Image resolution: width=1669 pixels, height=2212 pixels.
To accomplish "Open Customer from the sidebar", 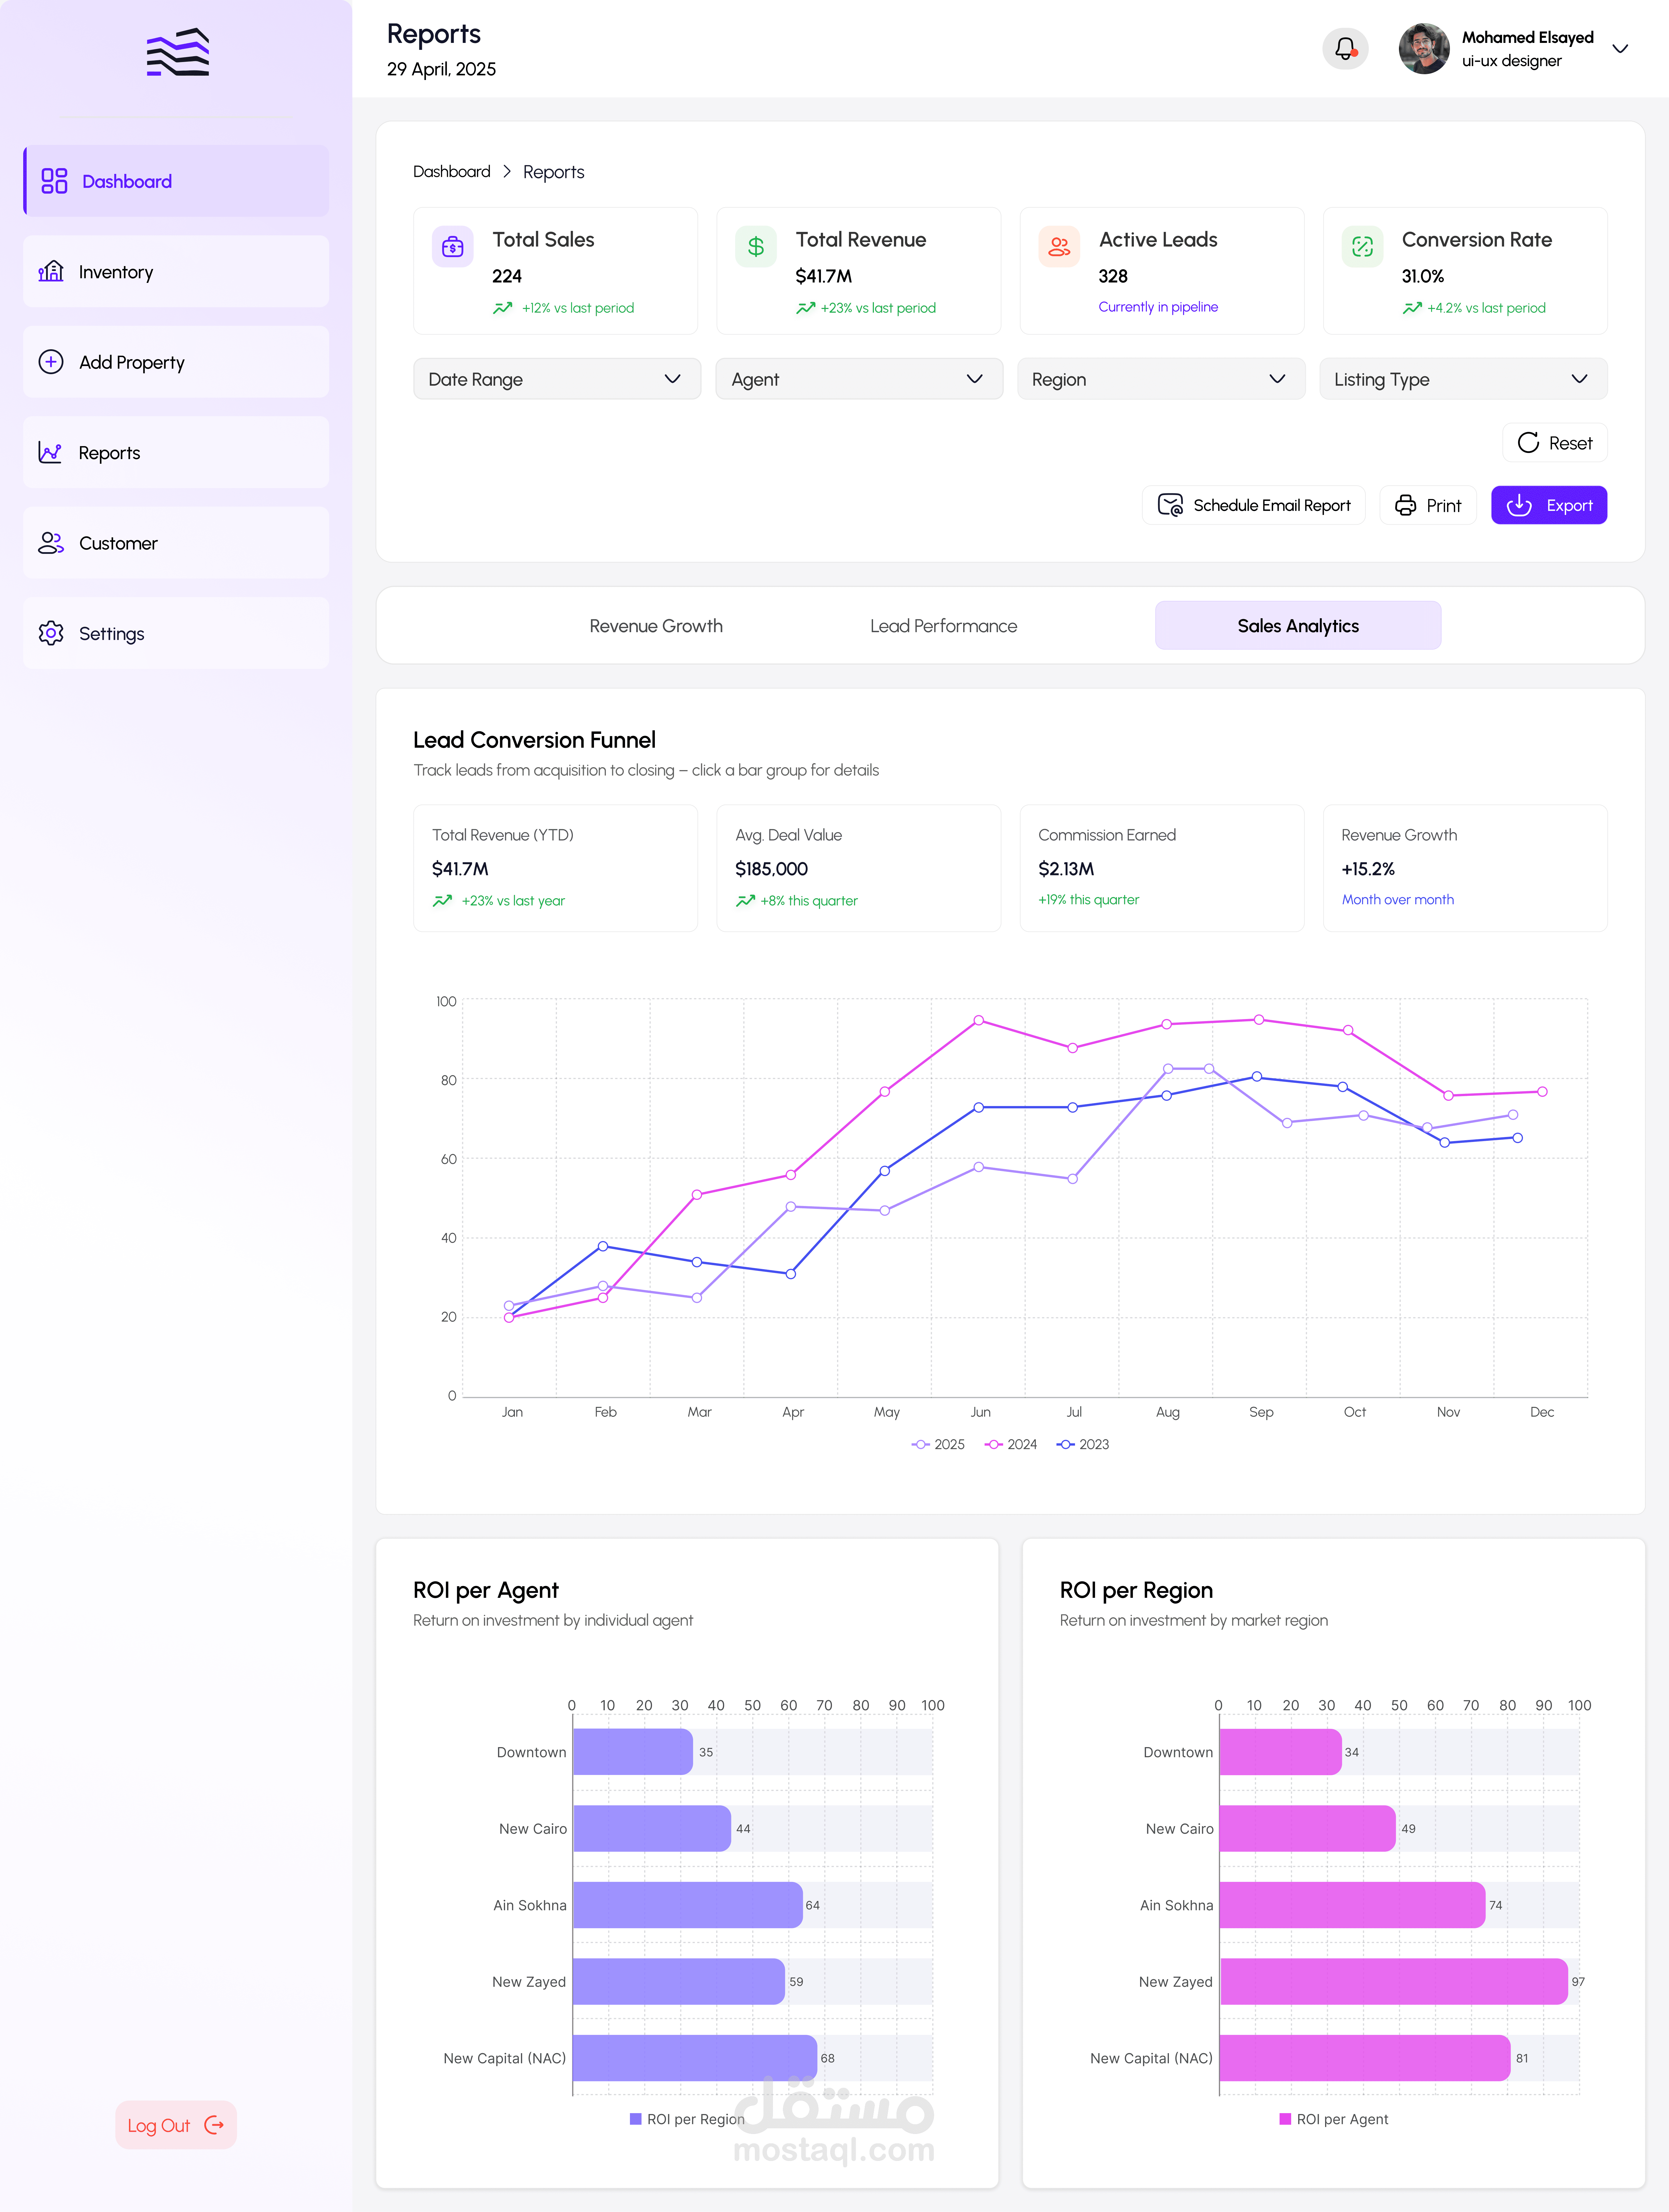I will coord(176,543).
